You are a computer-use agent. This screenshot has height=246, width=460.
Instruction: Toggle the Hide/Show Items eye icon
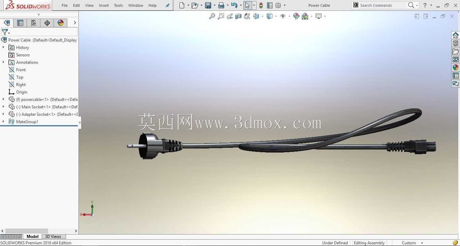click(x=283, y=16)
